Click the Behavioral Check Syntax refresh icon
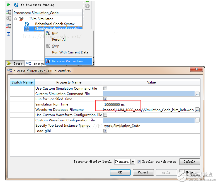This screenshot has height=184, width=218. point(27,24)
